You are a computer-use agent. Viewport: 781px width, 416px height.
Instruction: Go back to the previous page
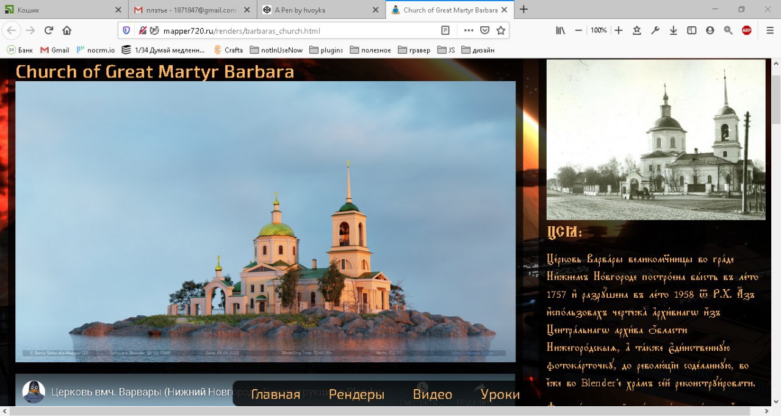point(12,30)
